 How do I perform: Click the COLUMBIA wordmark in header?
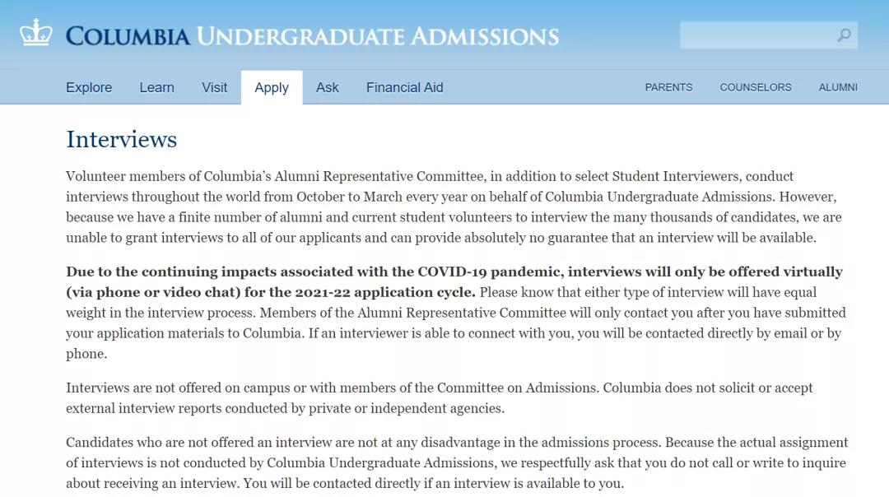point(128,36)
